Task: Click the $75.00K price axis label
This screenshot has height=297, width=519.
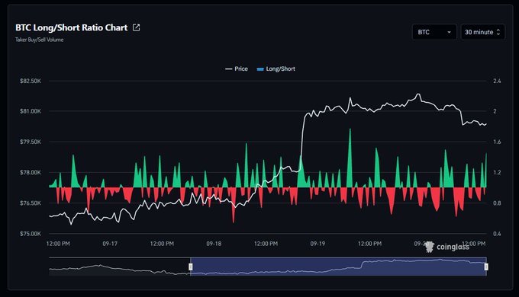Action: [x=31, y=234]
